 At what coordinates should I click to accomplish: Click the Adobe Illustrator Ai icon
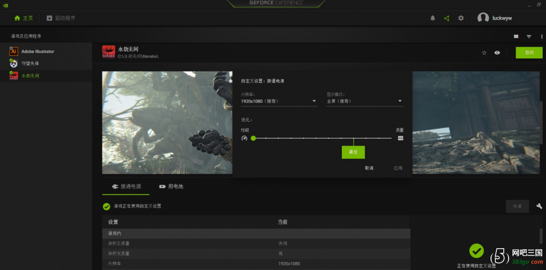(x=13, y=52)
